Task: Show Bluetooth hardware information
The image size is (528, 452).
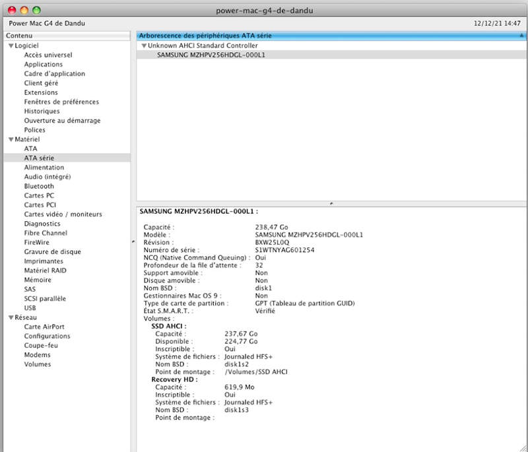Action: [39, 187]
